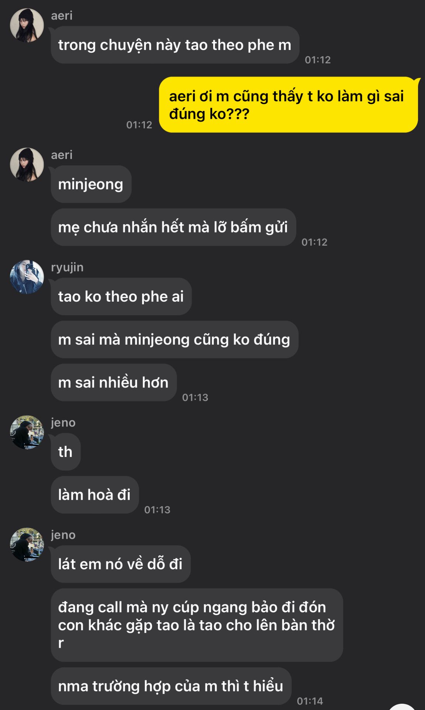This screenshot has height=710, width=425.
Task: Tap bubble 'tao ko theo phe ai'
Action: pyautogui.click(x=121, y=296)
